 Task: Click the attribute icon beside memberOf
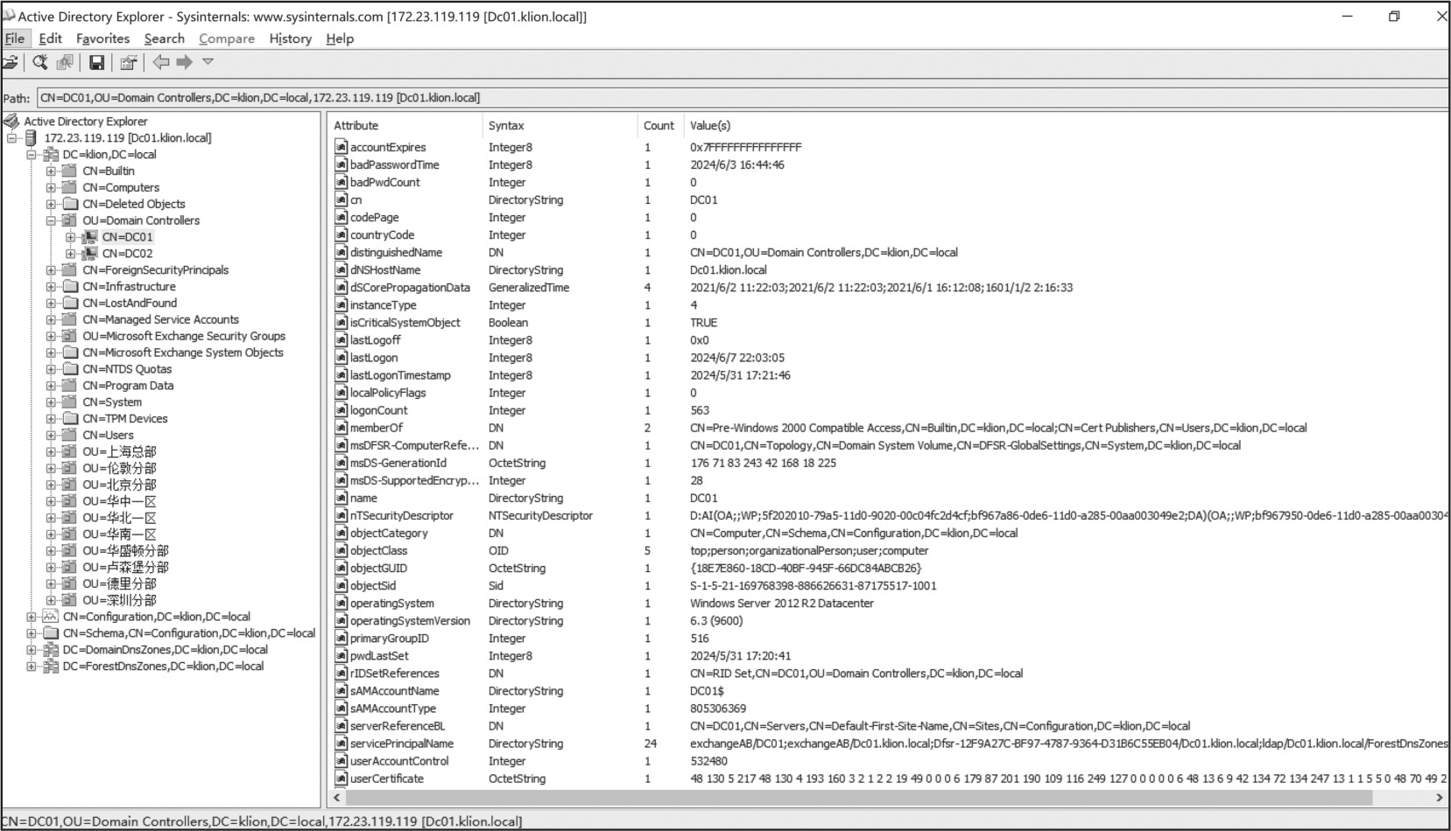[342, 428]
